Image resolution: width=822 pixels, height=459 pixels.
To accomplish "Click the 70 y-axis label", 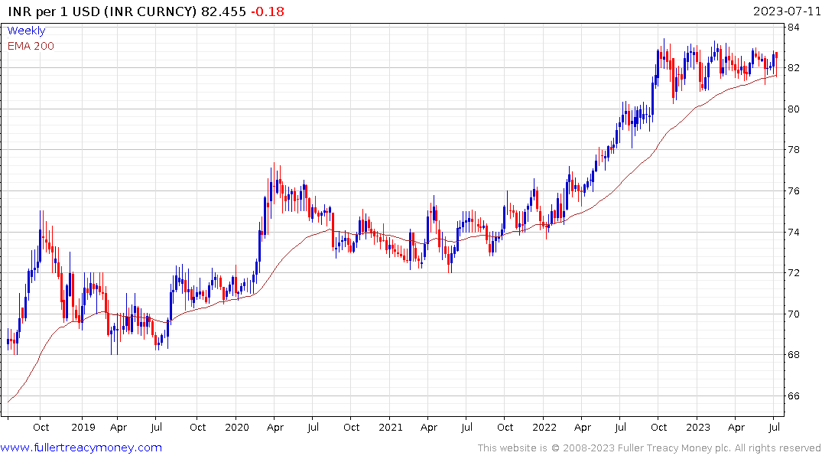I will point(793,314).
